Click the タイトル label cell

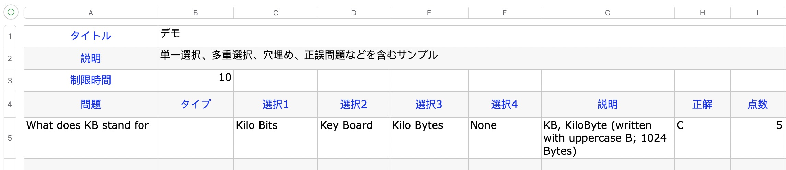pyautogui.click(x=91, y=36)
